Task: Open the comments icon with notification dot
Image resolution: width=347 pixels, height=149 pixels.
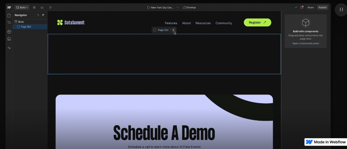Action: point(302,7)
